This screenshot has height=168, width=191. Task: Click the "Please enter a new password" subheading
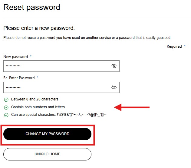click(39, 28)
